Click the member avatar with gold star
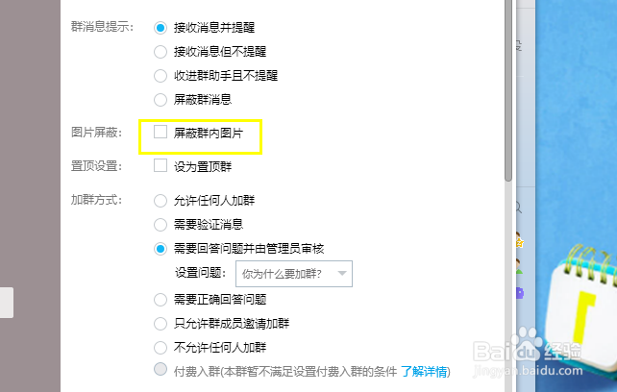 pos(519,240)
